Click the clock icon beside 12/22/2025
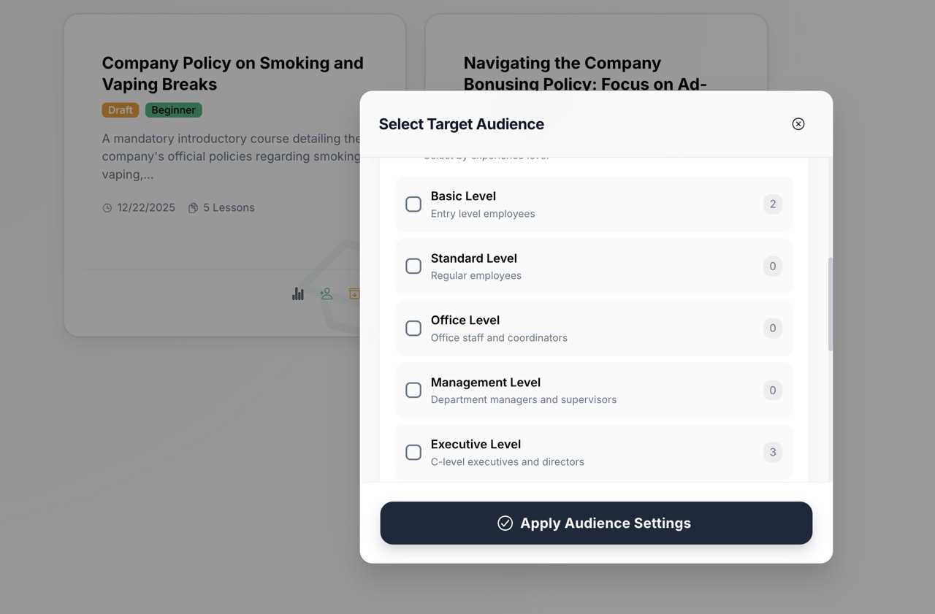Viewport: 935px width, 614px height. click(x=107, y=208)
